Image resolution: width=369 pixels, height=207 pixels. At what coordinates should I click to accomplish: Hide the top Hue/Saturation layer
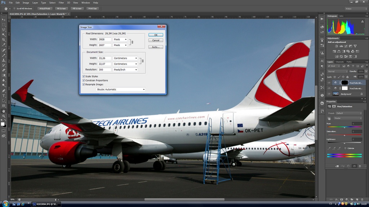tap(329, 83)
